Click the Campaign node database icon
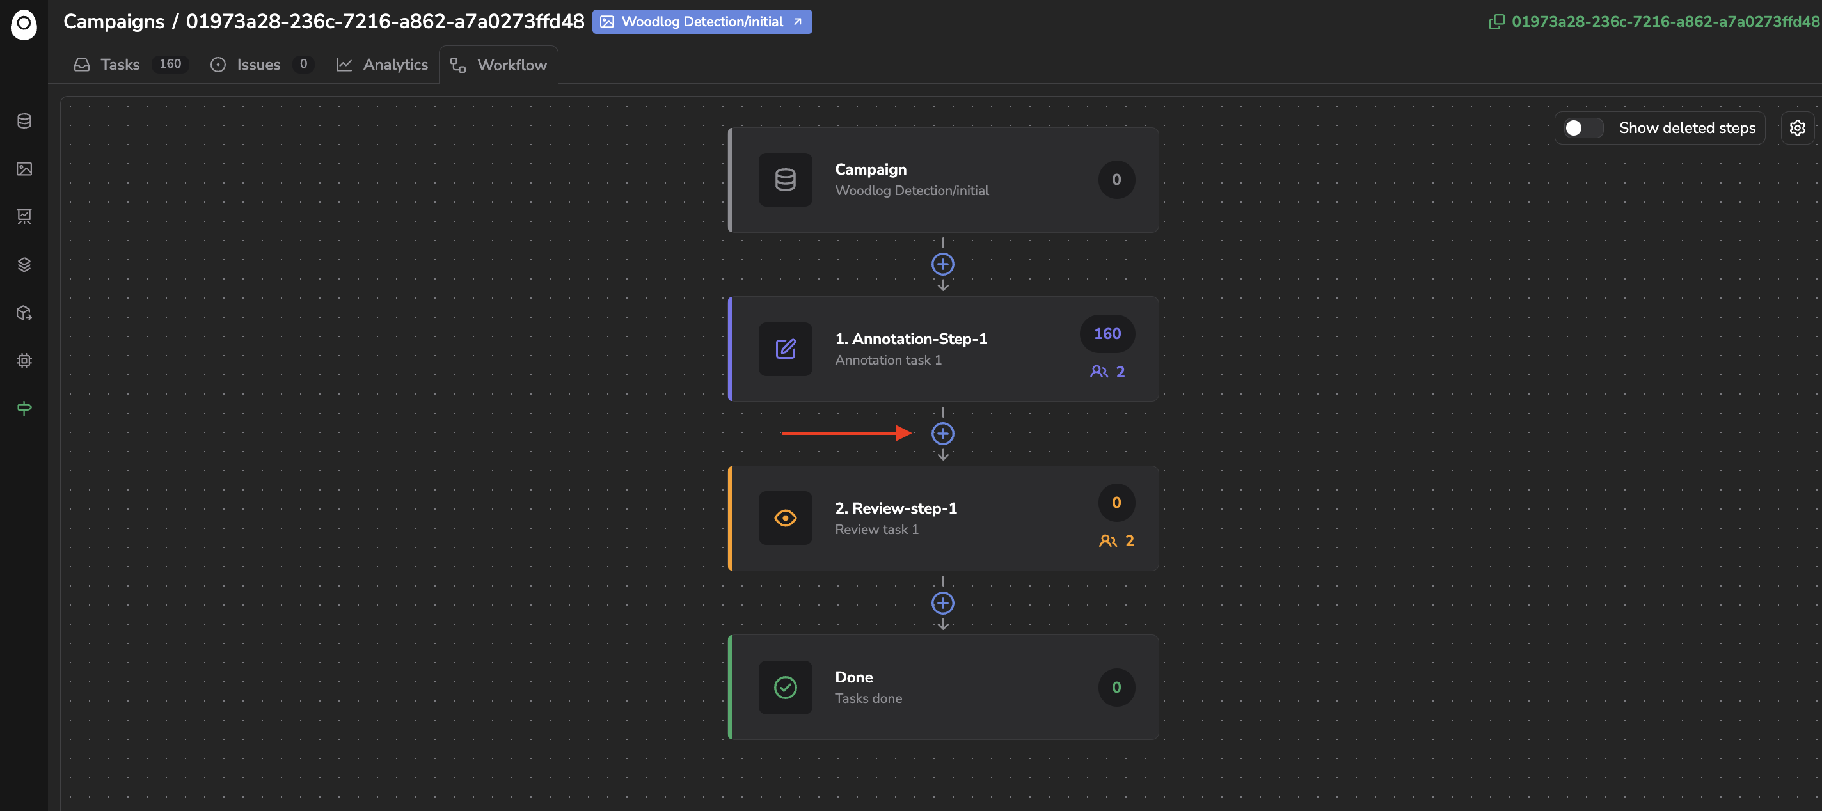 tap(785, 180)
